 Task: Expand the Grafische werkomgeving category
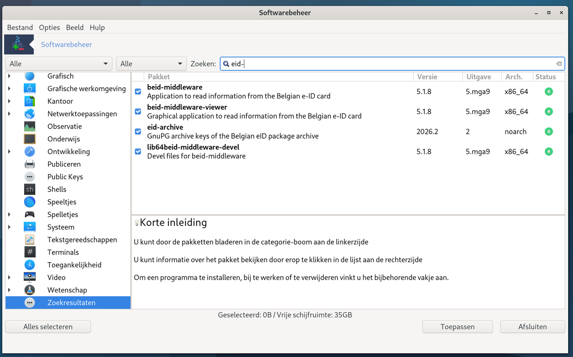tap(9, 89)
